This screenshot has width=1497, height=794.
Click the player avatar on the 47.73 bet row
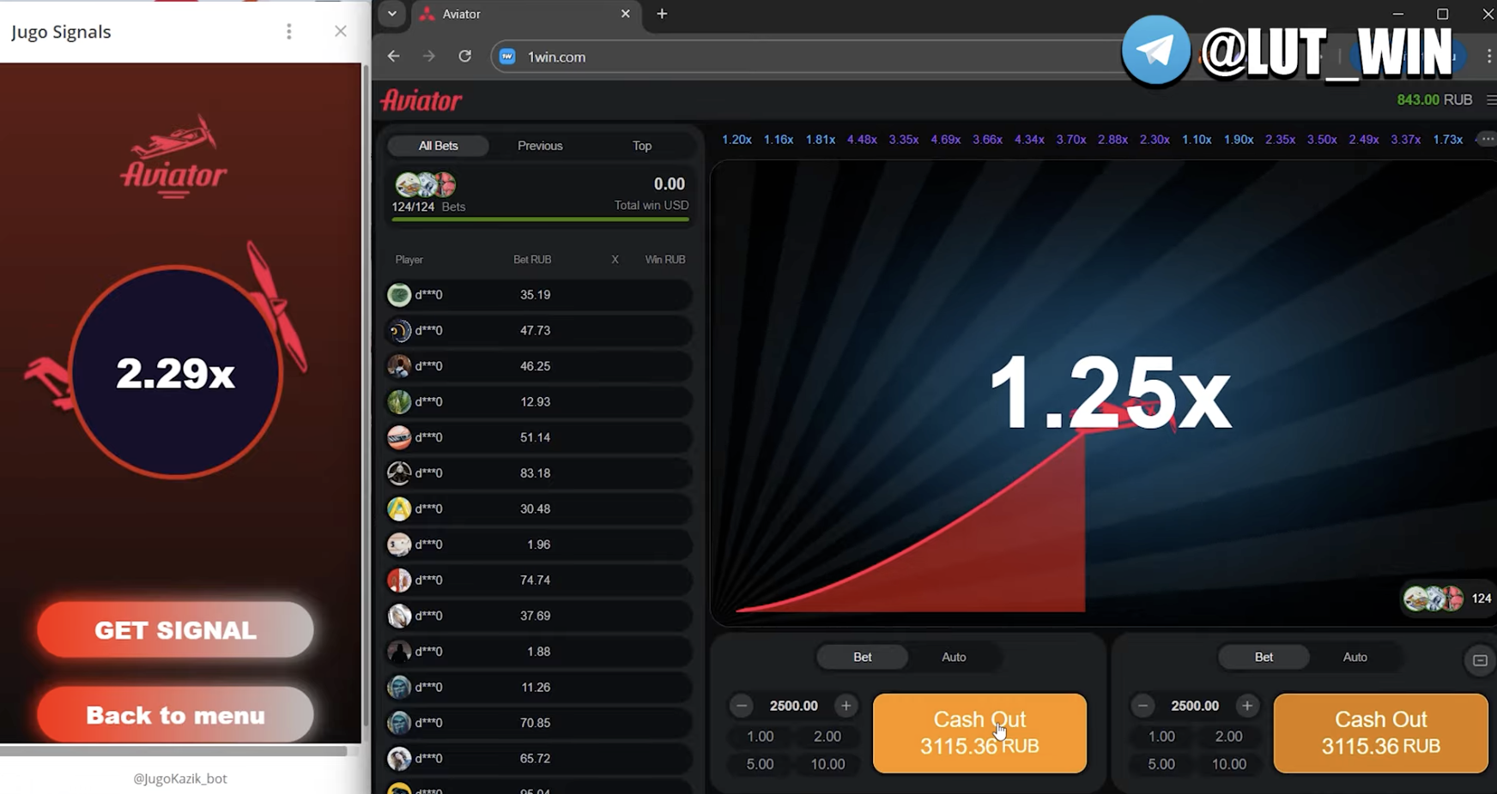(x=399, y=330)
